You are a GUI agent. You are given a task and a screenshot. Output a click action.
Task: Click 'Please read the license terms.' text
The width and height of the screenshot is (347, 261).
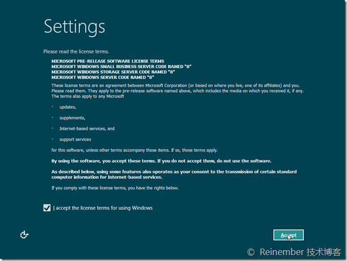[x=76, y=52]
